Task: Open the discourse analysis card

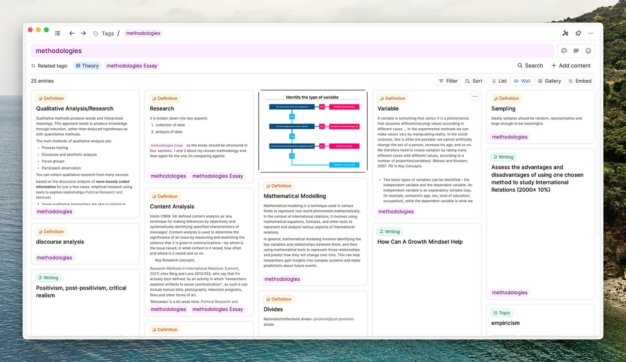Action: pyautogui.click(x=85, y=244)
